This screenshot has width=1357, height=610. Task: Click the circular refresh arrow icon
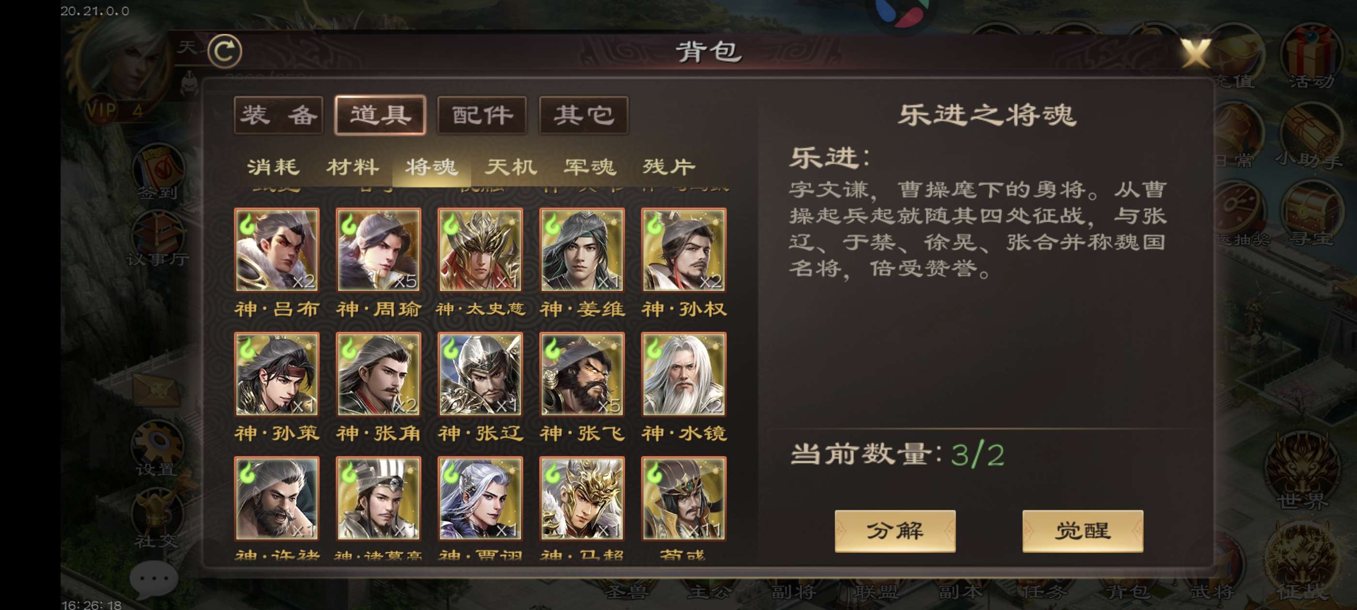tap(225, 51)
